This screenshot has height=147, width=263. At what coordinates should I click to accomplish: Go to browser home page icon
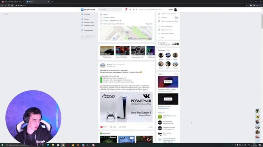point(12,5)
